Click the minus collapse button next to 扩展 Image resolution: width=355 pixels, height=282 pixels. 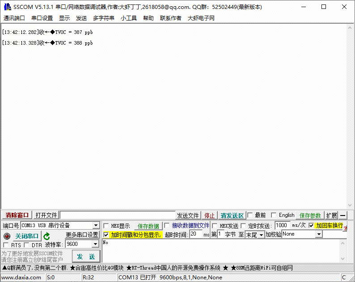(343, 216)
